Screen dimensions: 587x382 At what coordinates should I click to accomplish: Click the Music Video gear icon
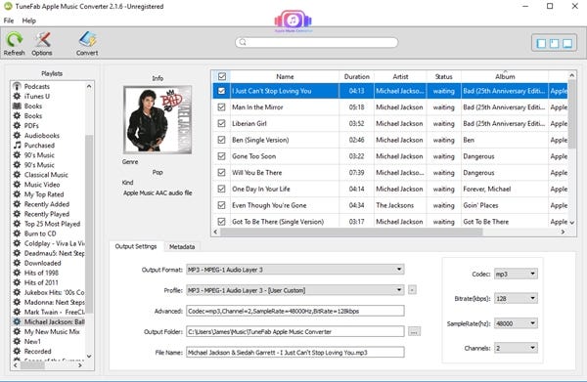(17, 185)
